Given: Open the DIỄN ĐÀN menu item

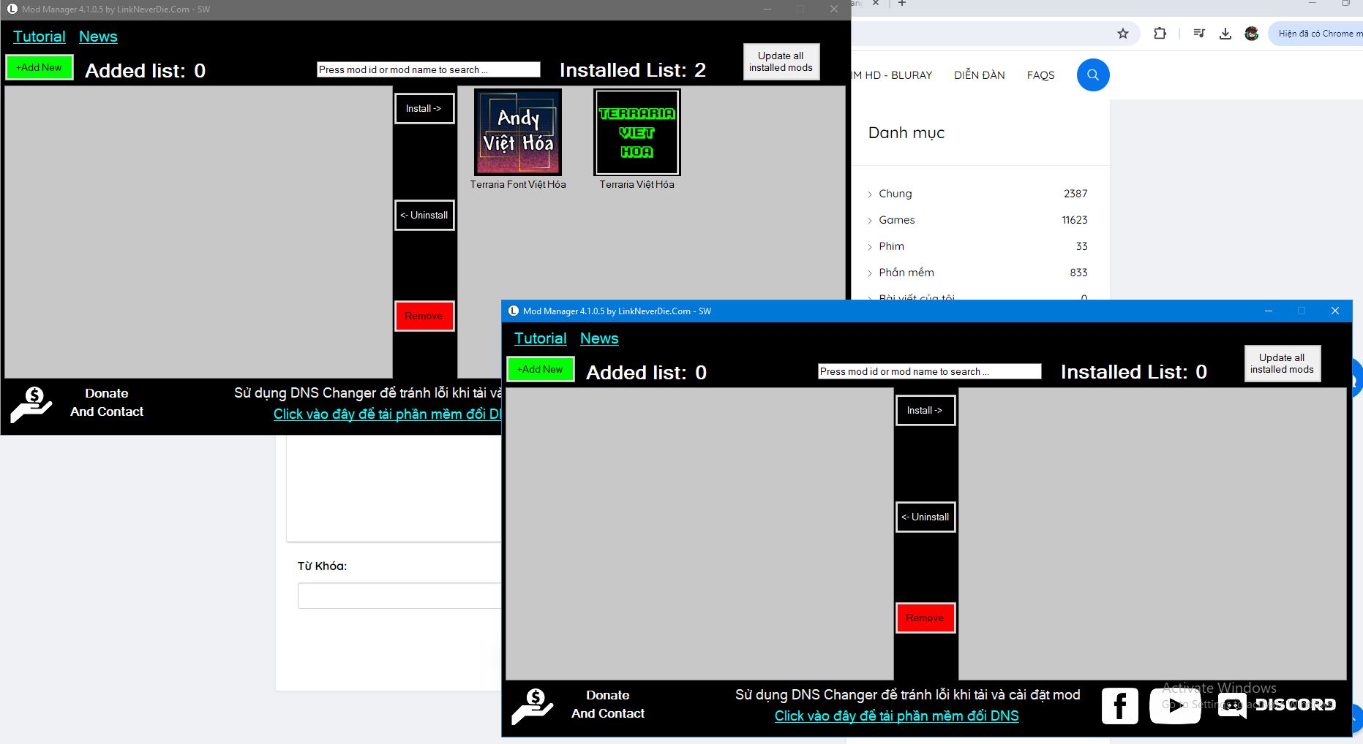Looking at the screenshot, I should click(979, 75).
